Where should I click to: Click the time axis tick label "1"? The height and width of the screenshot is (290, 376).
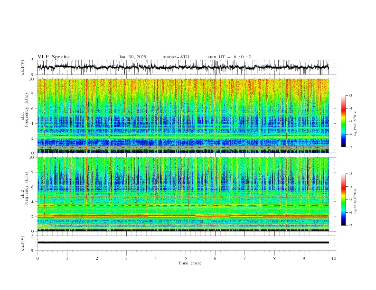67,258
